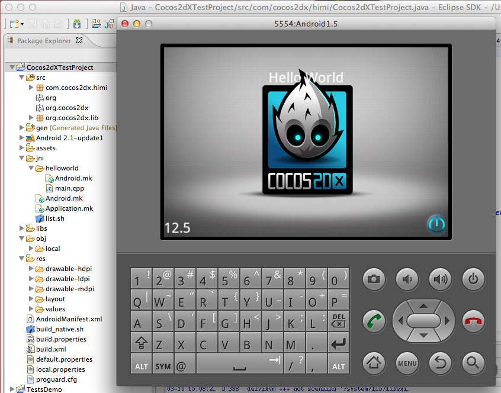Viewport: 501px width, 393px height.
Task: Click the new JUnit test toolbar icon
Action: 110,24
